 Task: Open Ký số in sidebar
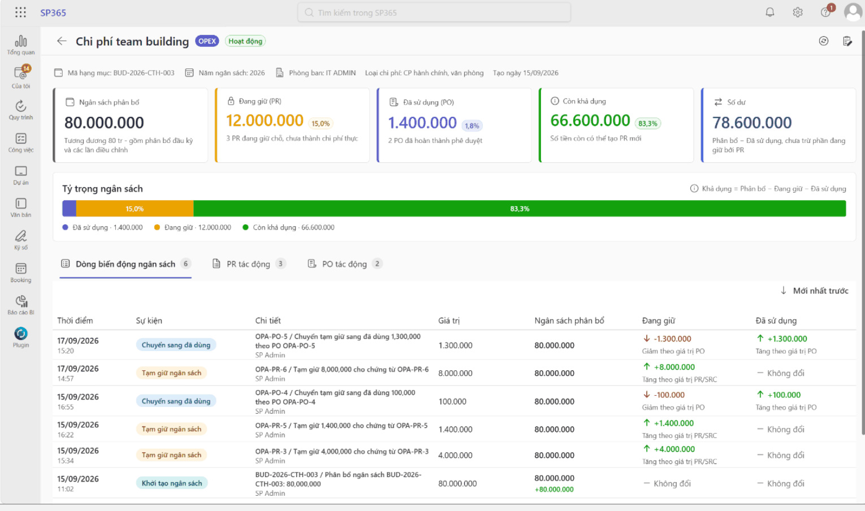coord(21,240)
